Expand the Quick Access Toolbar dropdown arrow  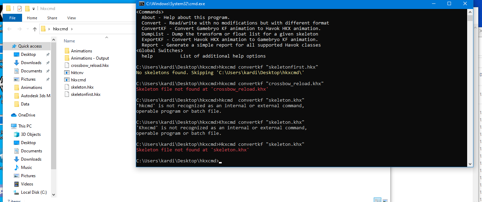(x=33, y=9)
